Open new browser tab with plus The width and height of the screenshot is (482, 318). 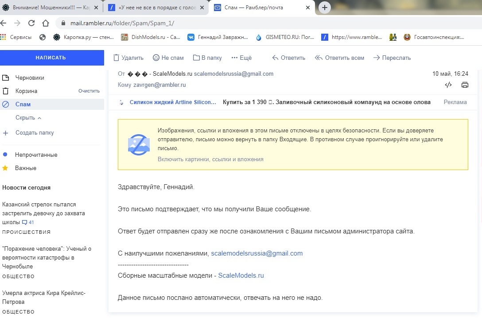(x=325, y=8)
